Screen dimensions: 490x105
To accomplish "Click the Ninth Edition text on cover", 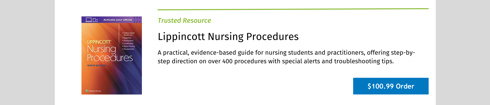I will [x=96, y=66].
